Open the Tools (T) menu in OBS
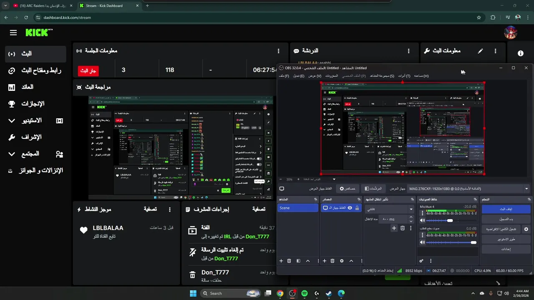534x300 pixels. [x=404, y=76]
